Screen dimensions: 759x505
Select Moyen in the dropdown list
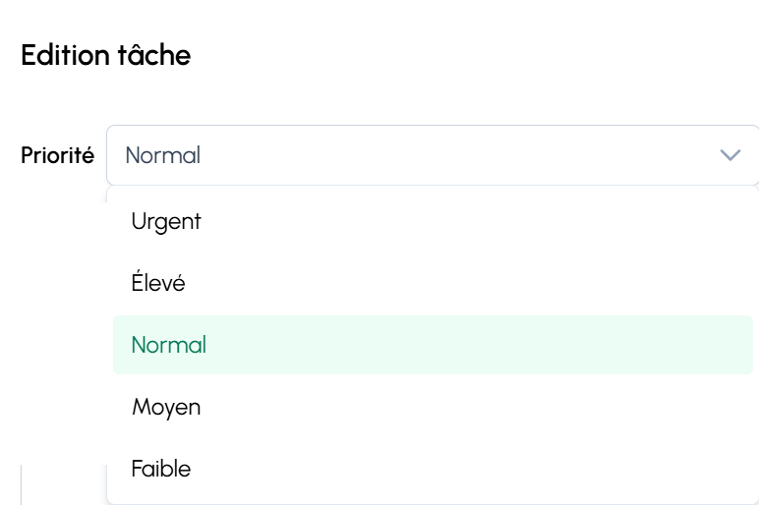(166, 408)
